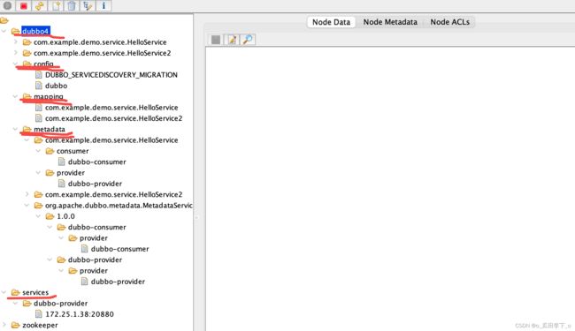The width and height of the screenshot is (575, 331).
Task: Click the magnifier search icon in Node Data toolbar
Action: tap(248, 40)
